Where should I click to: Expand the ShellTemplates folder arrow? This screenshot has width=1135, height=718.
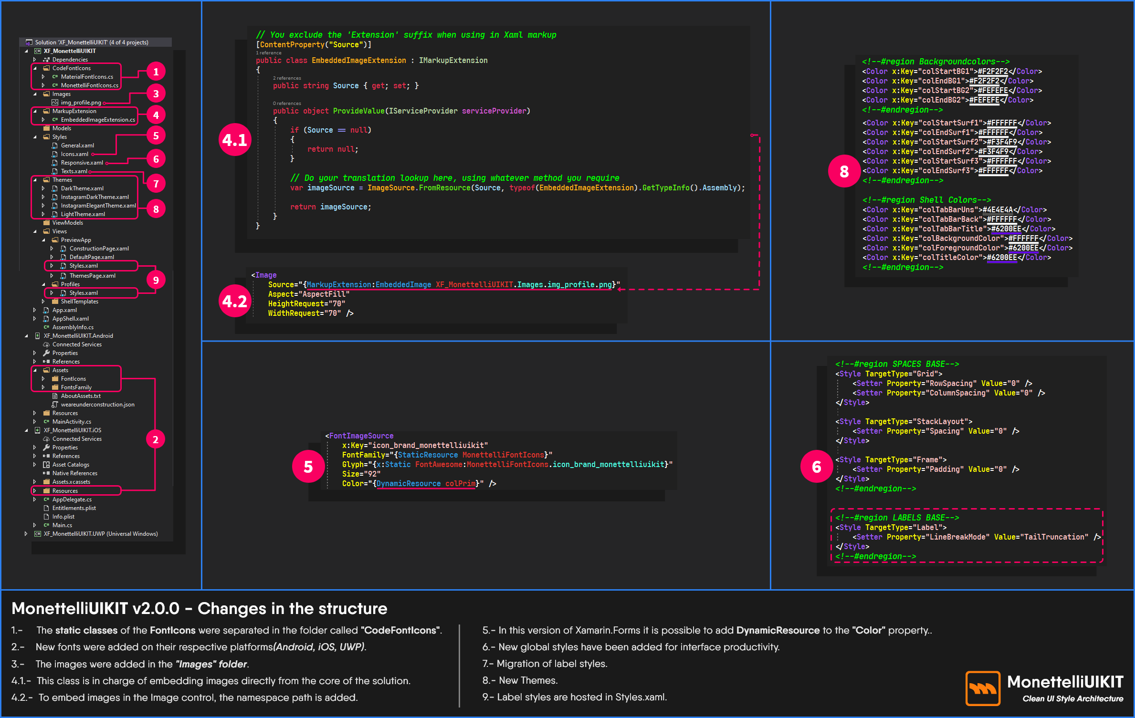tap(43, 302)
